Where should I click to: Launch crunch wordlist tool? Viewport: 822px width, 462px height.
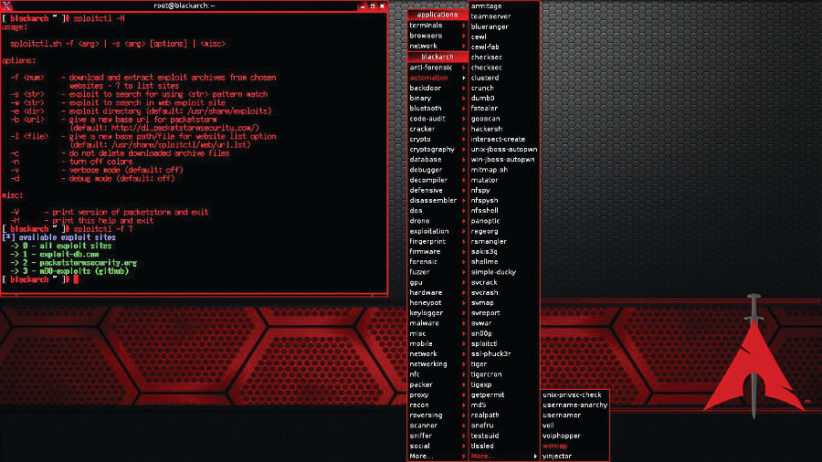click(482, 88)
